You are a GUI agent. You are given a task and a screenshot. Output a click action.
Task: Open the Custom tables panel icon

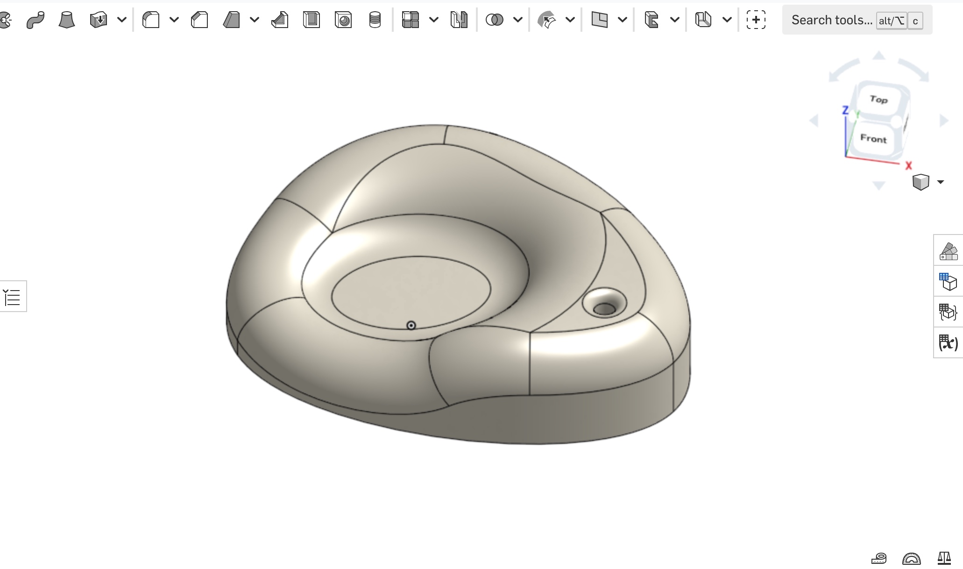click(949, 312)
